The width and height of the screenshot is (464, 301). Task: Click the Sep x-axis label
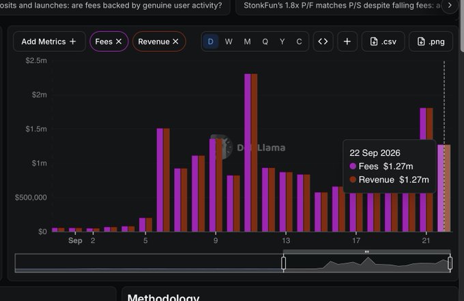click(75, 240)
